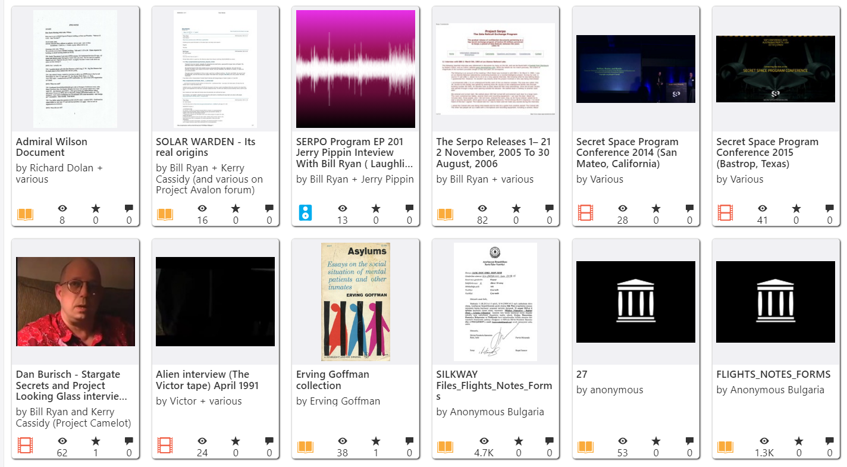Click the film icon on Alien interview card
847x467 pixels.
click(165, 445)
